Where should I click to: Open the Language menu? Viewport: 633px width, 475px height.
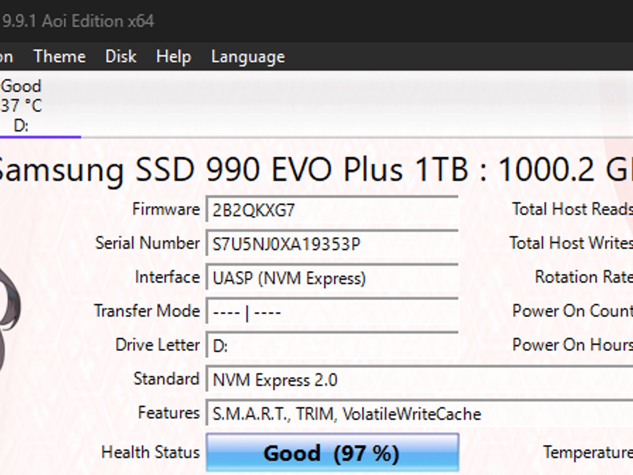click(x=248, y=58)
